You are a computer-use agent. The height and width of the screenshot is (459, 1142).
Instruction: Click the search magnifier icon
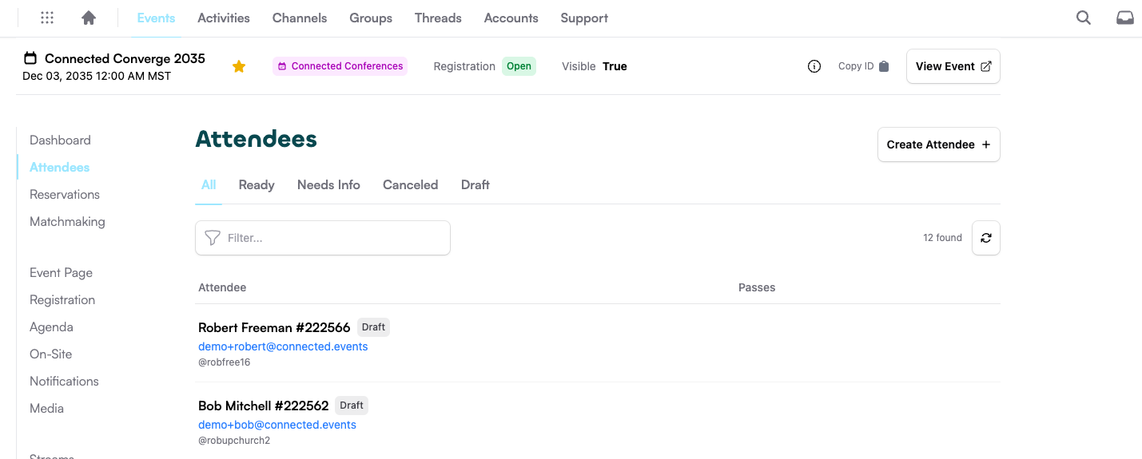click(1083, 18)
